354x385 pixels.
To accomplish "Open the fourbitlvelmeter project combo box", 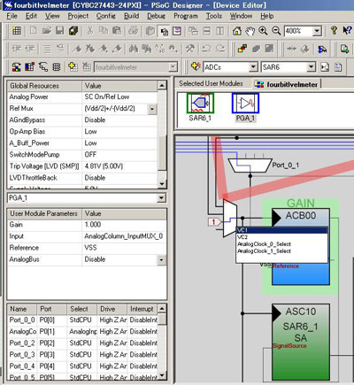I will click(136, 67).
